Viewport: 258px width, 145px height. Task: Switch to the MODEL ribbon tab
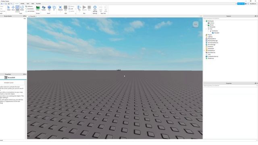pos(23,4)
